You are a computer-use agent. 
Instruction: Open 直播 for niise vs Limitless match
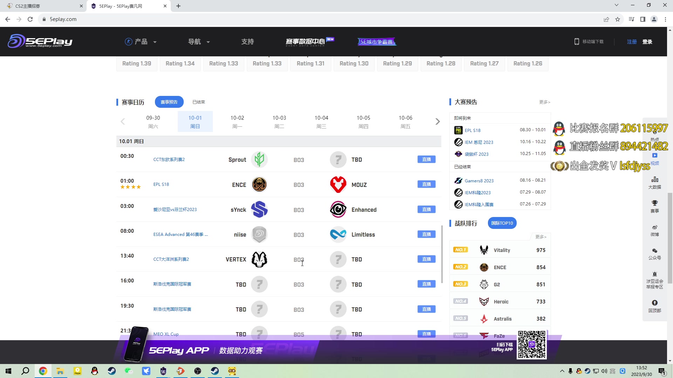426,234
